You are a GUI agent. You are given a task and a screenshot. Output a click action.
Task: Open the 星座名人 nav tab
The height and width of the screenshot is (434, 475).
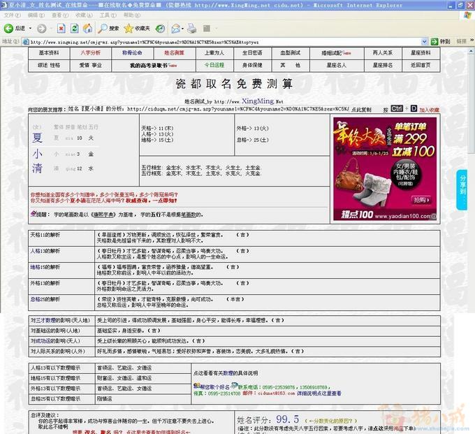click(x=336, y=65)
